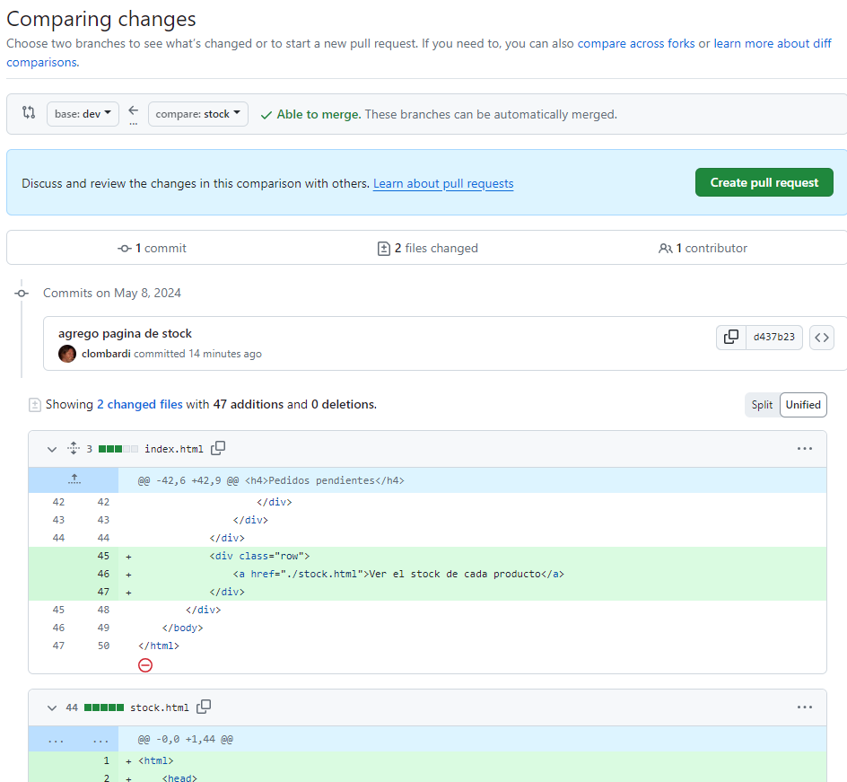Copy stock.html file path icon
This screenshot has width=847, height=782.
pos(204,707)
